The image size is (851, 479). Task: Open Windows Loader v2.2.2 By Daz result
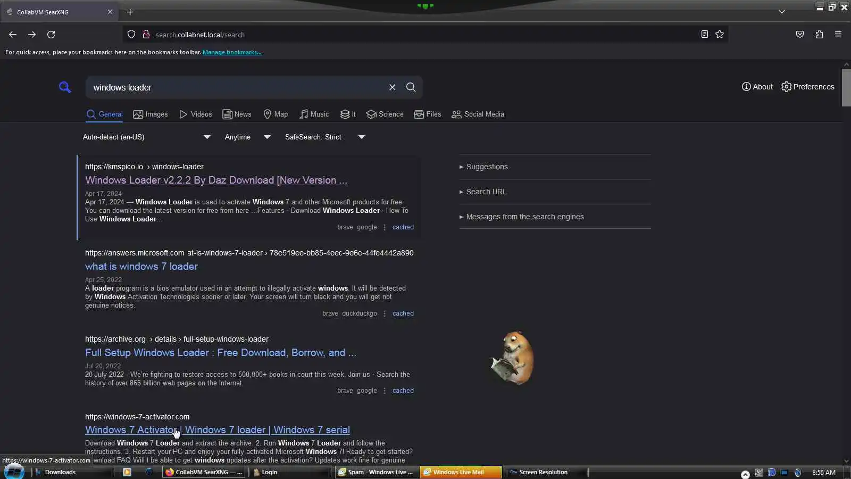click(x=216, y=180)
